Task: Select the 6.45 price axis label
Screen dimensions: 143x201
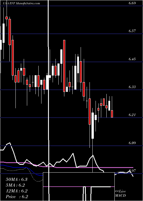Action: (x=132, y=59)
